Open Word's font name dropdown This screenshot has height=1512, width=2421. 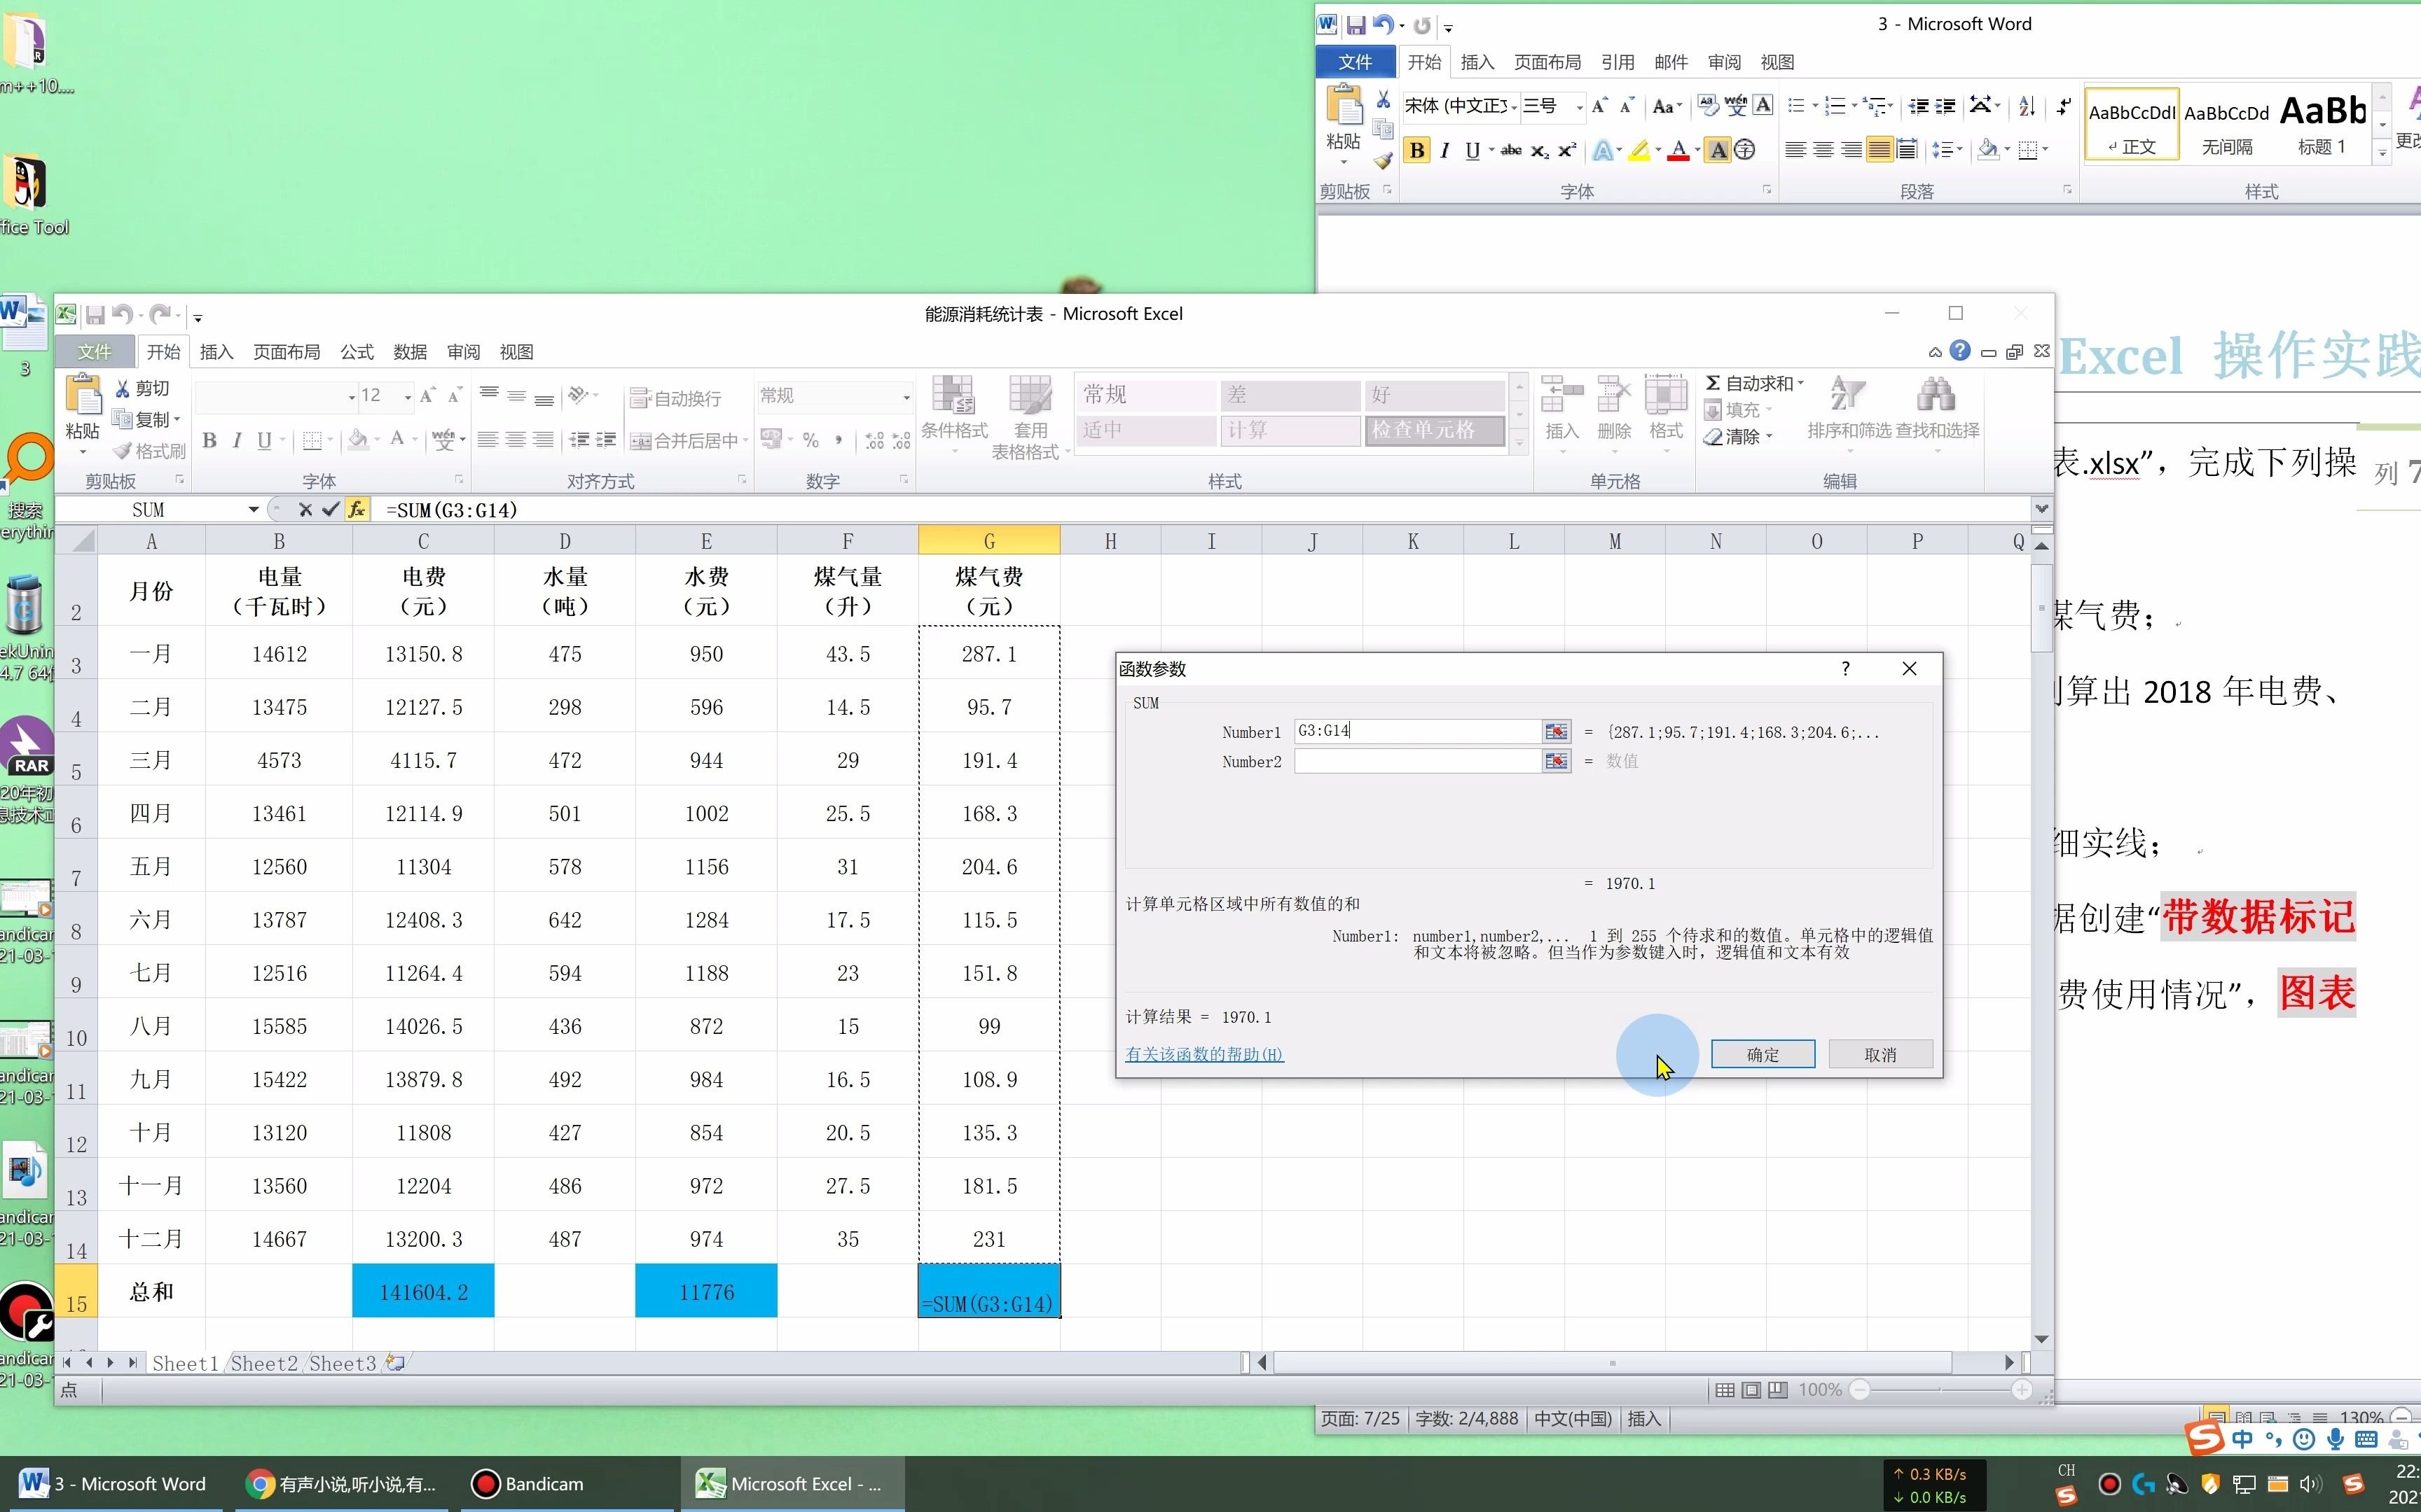1514,107
